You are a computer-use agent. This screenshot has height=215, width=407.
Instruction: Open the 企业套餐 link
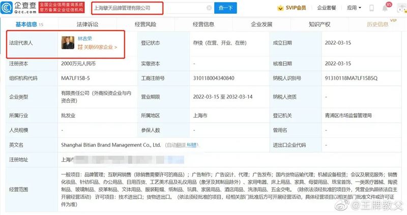pos(327,8)
